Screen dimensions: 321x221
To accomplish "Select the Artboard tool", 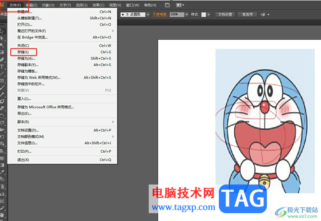I will click(x=2, y=201).
